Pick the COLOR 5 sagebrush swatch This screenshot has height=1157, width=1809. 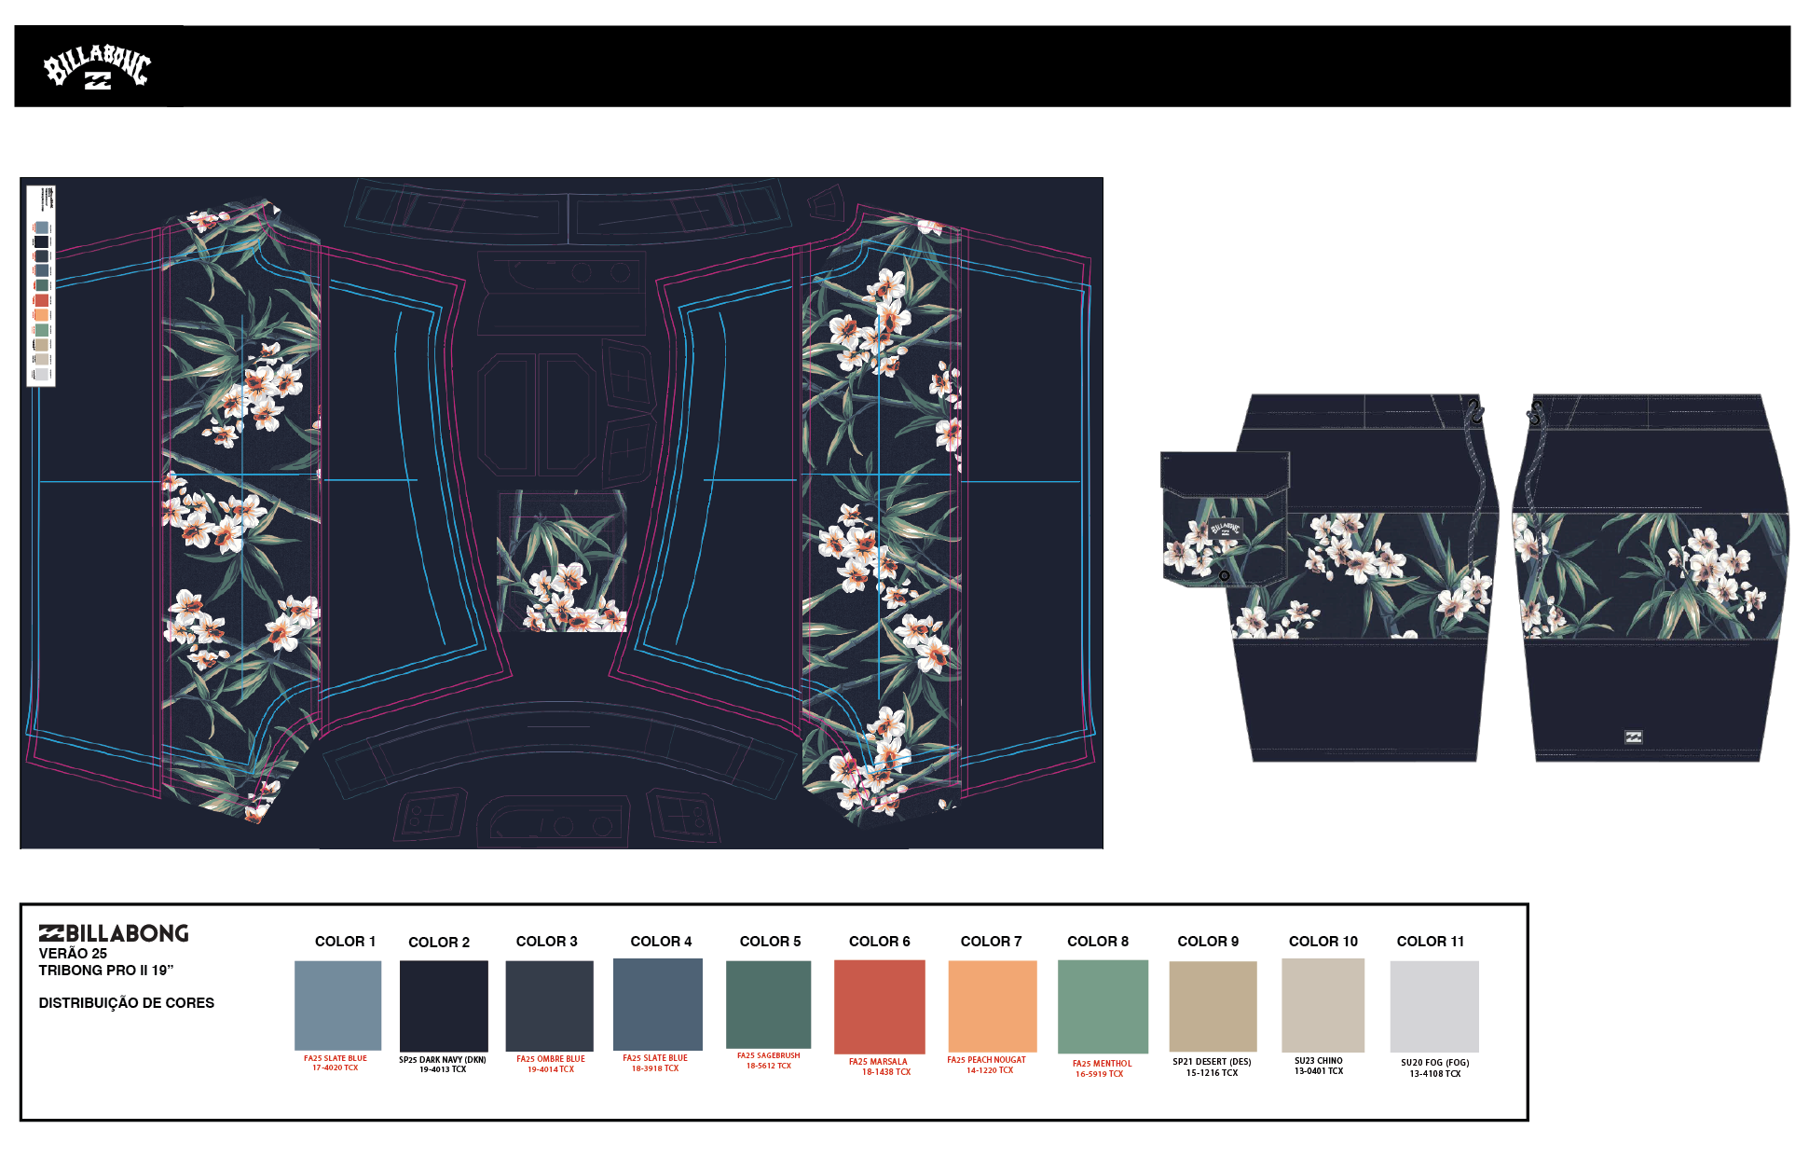(768, 1004)
